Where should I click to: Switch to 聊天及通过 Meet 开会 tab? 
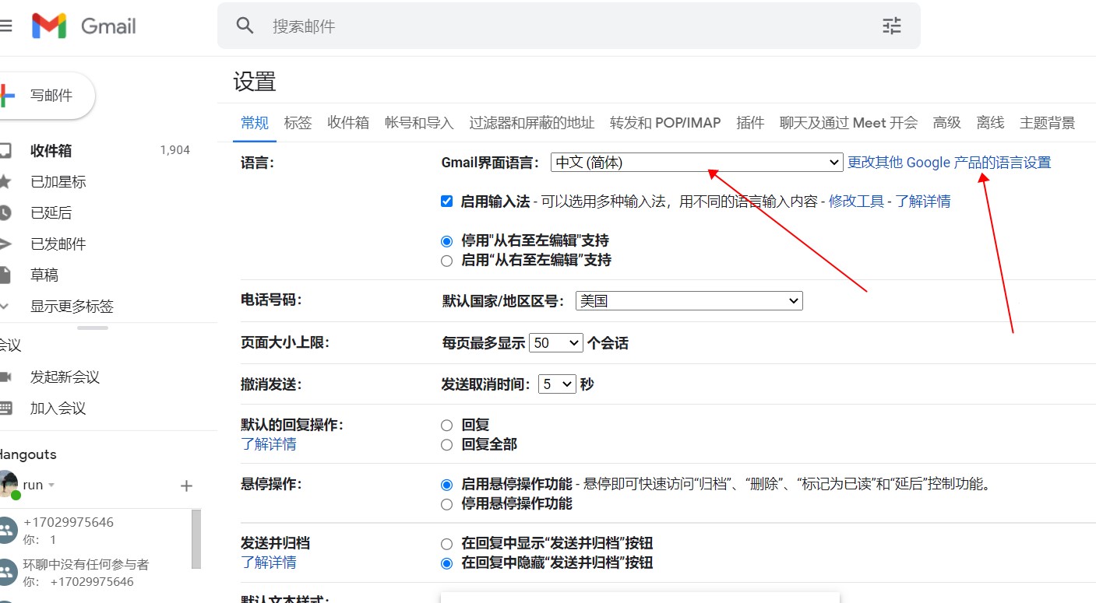848,122
